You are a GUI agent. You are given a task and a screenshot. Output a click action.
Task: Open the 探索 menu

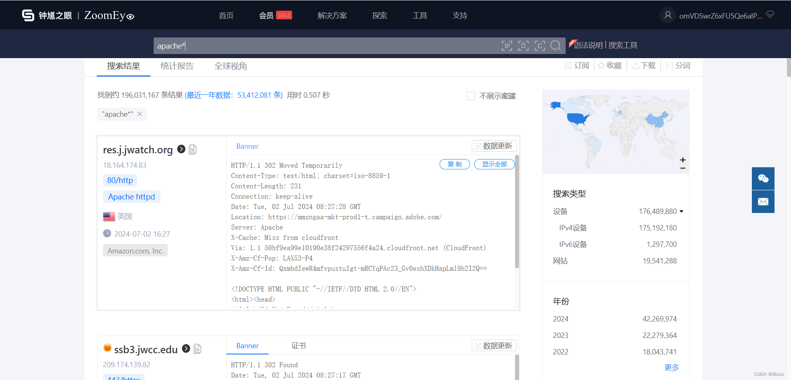point(379,15)
